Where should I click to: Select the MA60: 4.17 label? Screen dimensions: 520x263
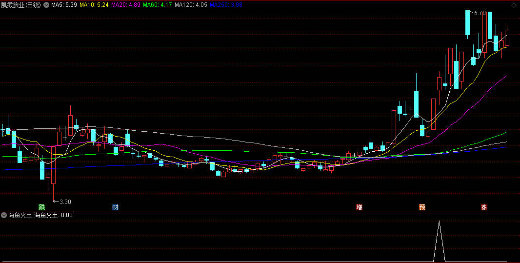pos(157,5)
